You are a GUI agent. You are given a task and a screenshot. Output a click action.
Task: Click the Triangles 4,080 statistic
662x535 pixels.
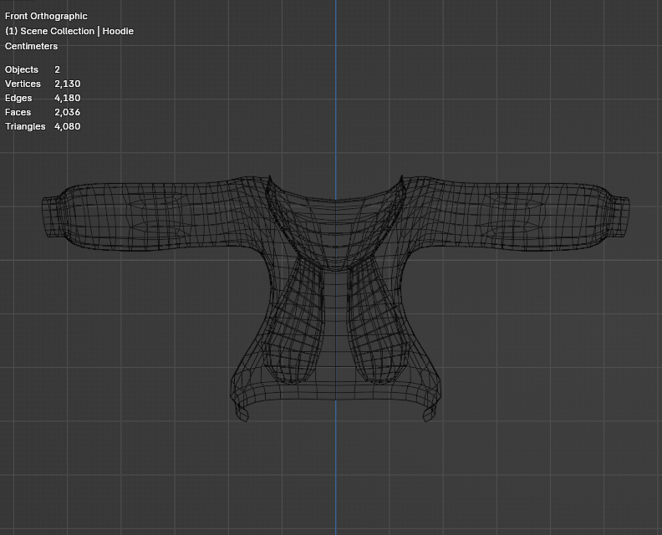(43, 127)
